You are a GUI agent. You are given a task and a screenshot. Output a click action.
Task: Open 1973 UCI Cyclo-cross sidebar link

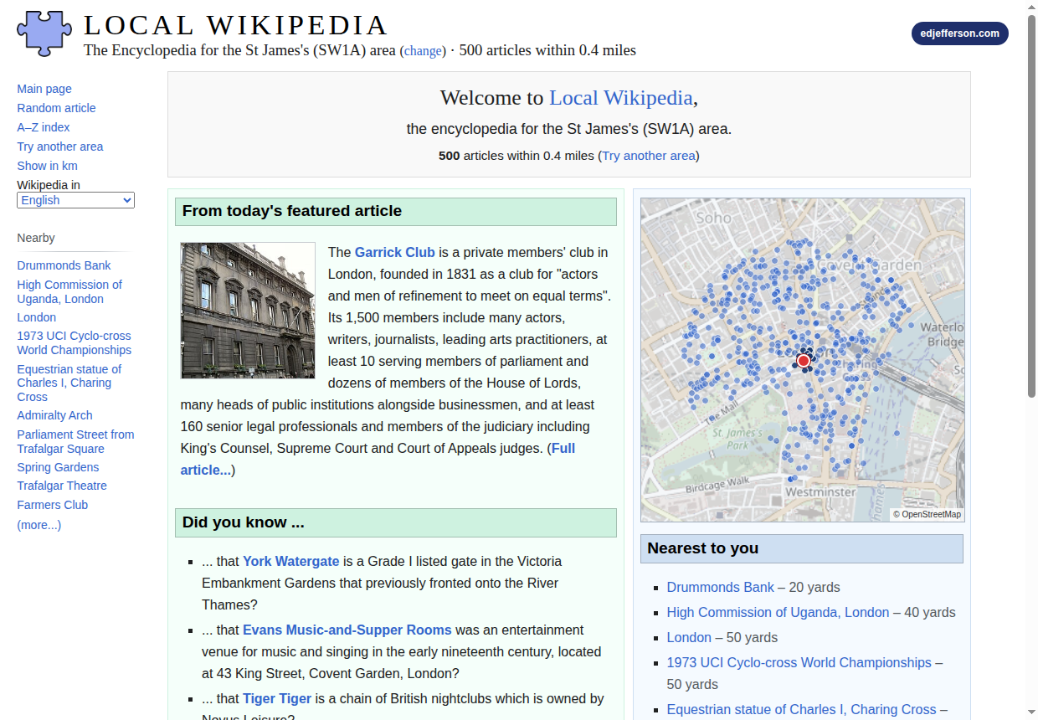tap(74, 343)
